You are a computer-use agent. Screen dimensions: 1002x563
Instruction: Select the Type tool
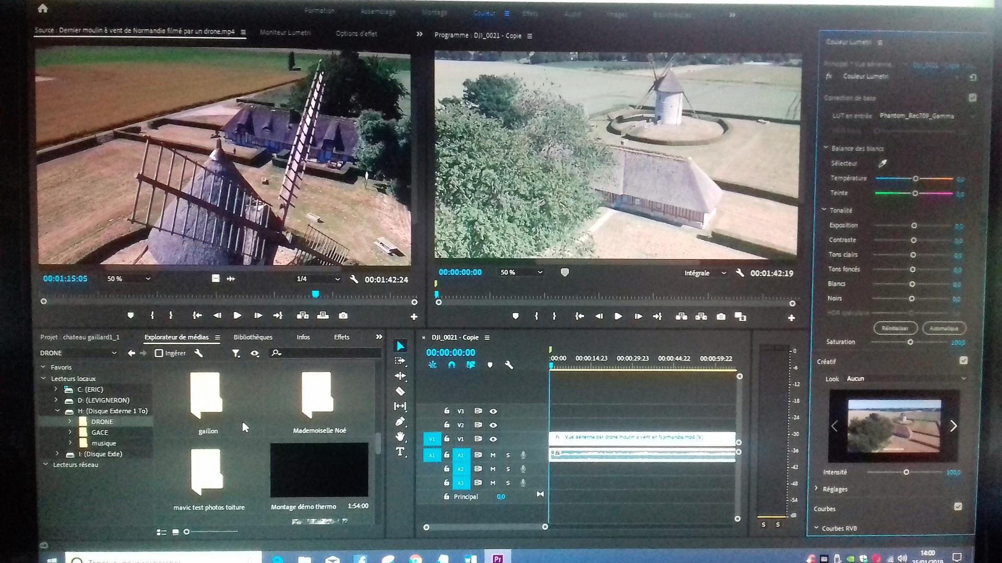tap(400, 451)
